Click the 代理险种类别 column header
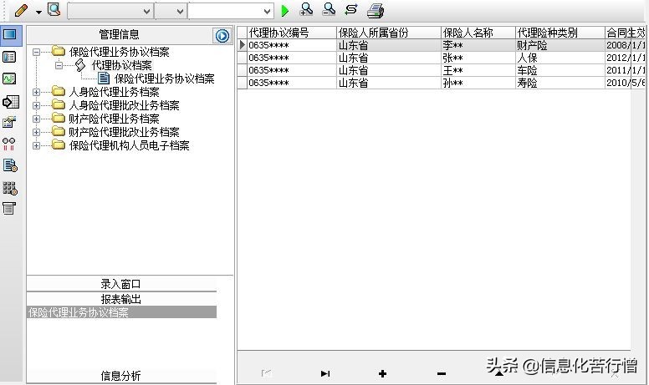Screen dimensions: 649x385 point(560,33)
